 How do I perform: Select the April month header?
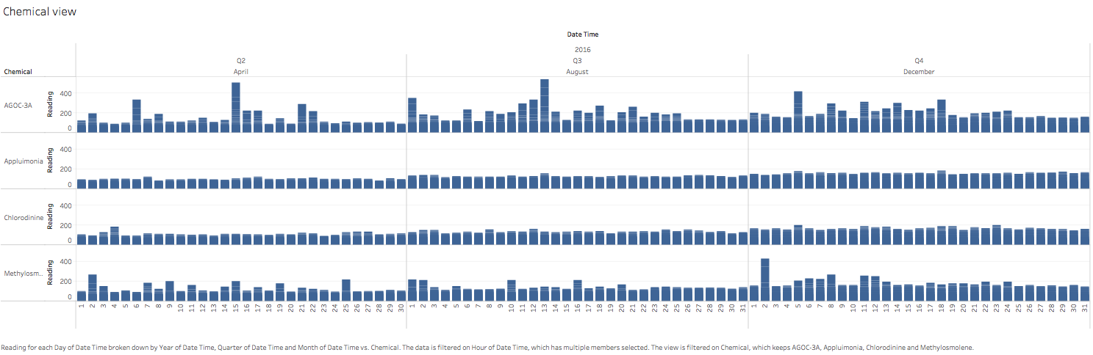click(x=241, y=72)
